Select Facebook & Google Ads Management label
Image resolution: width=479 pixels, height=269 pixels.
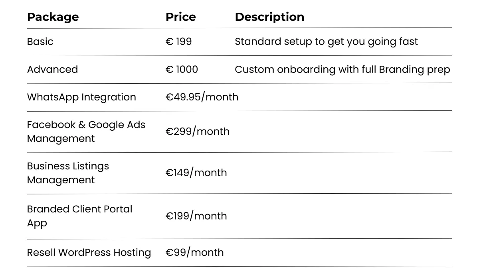point(86,132)
